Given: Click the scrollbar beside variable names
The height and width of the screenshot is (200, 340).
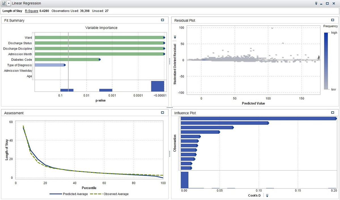Looking at the screenshot, I should point(33,57).
